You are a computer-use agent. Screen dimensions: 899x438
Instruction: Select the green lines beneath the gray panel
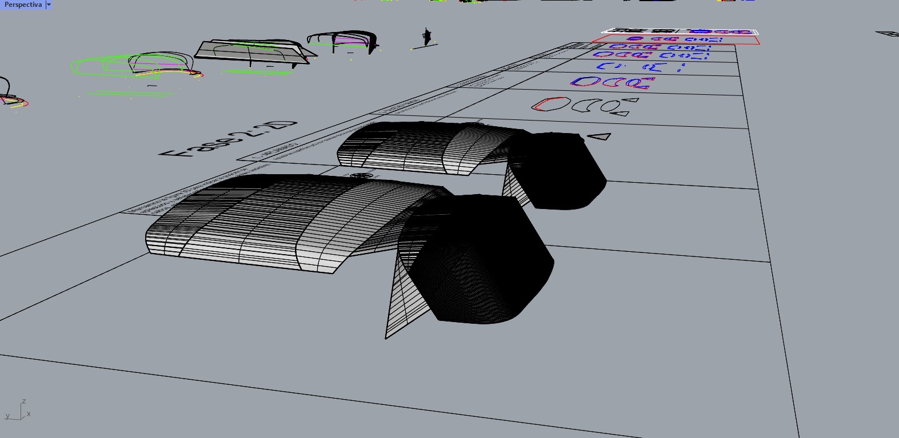click(257, 71)
